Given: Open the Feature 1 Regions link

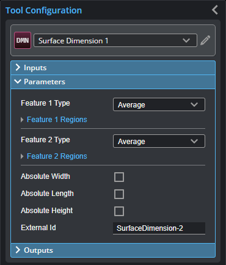Looking at the screenshot, I should tap(57, 120).
